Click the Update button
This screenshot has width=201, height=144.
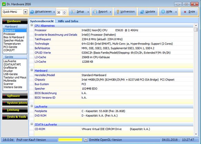click(x=148, y=12)
